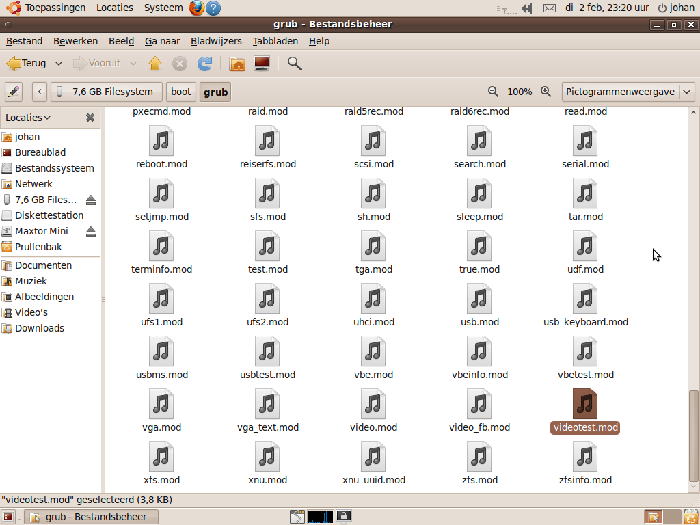Open the Pictogrammenweergave view dropdown

(628, 92)
